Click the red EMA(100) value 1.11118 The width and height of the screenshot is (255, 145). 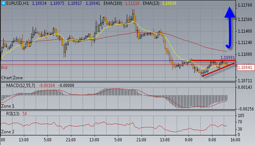point(132,3)
